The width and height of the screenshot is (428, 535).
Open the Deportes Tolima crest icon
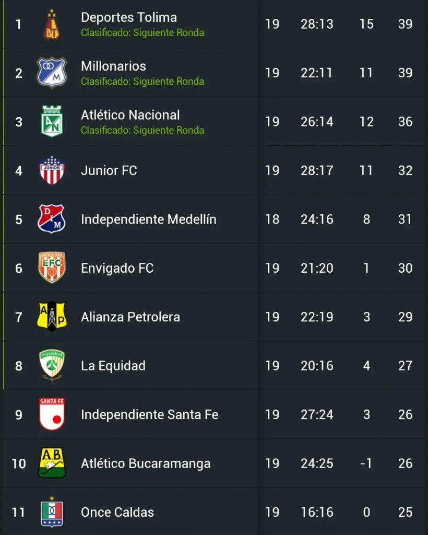click(x=52, y=24)
